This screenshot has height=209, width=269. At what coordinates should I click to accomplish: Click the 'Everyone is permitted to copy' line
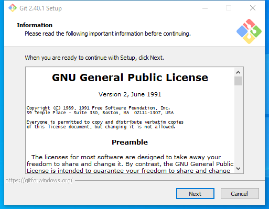pyautogui.click(x=105, y=122)
